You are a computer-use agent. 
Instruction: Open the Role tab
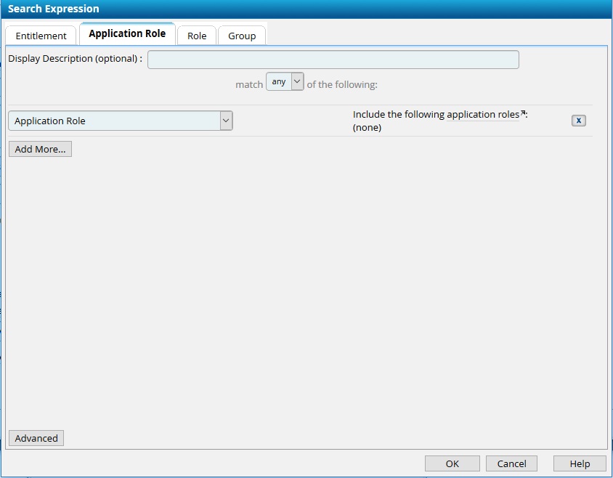click(x=197, y=36)
